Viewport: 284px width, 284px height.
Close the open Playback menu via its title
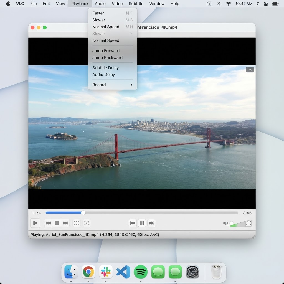(x=80, y=4)
